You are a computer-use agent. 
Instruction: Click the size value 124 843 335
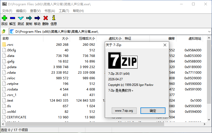[59, 101]
